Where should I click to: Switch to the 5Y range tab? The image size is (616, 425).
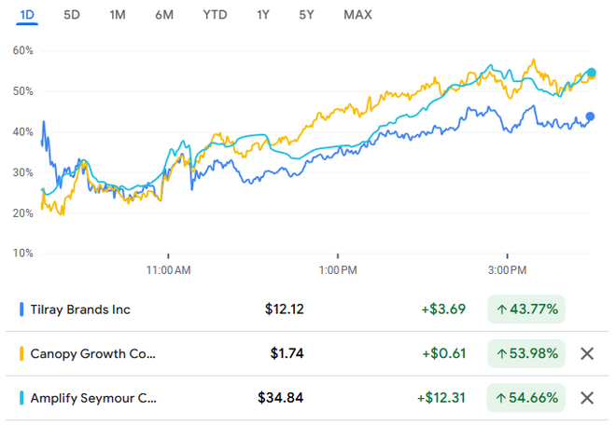pos(307,15)
